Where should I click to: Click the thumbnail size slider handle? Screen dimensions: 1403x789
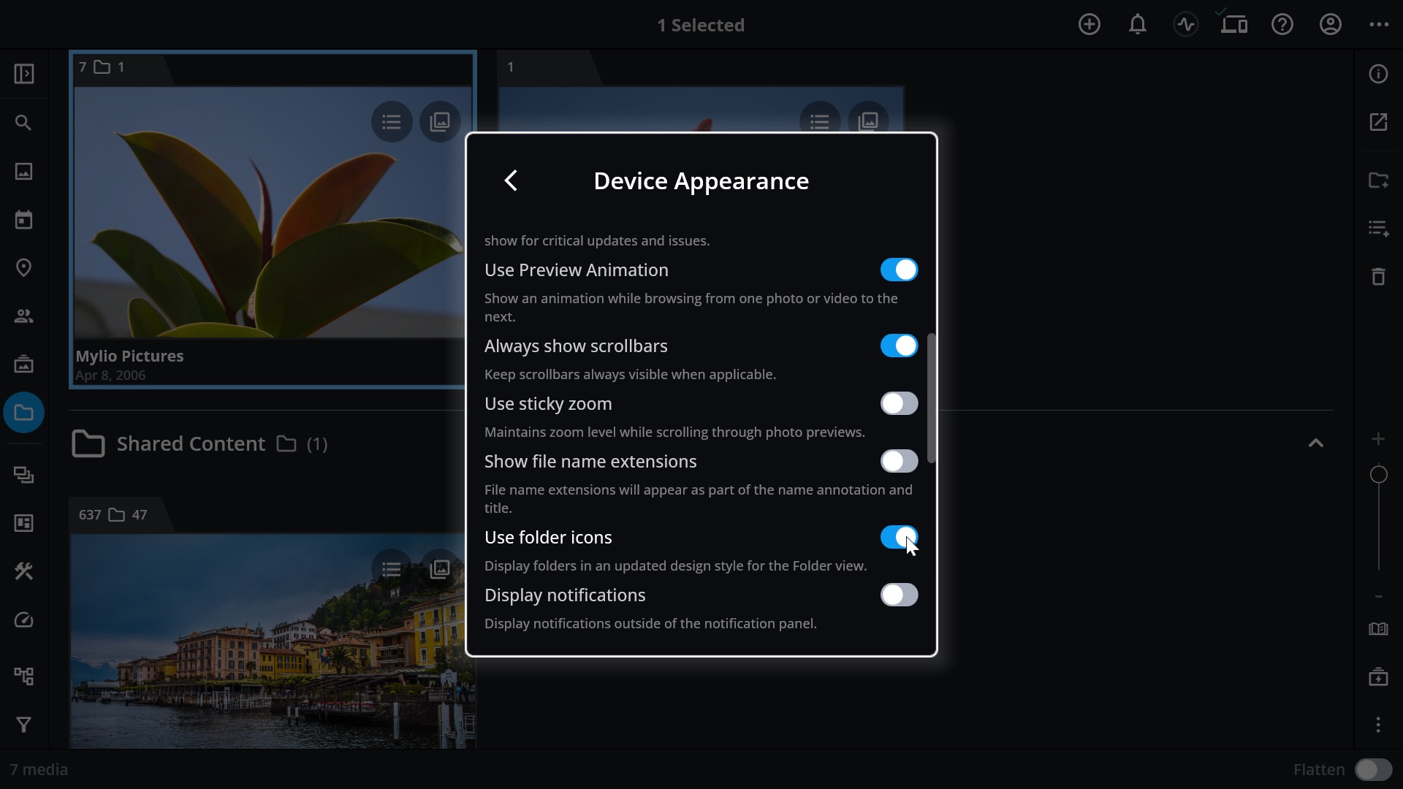[x=1378, y=475]
